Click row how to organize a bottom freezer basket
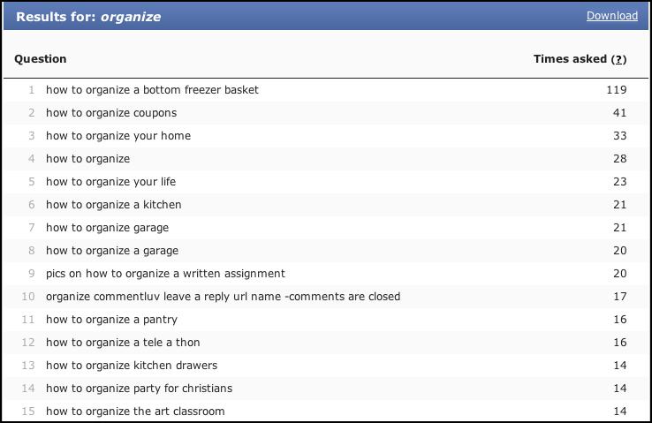 326,90
